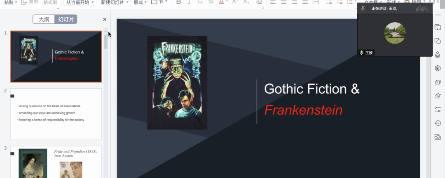Select slide 2 thumbnail with bullet points
The height and width of the screenshot is (178, 445).
pos(56,114)
